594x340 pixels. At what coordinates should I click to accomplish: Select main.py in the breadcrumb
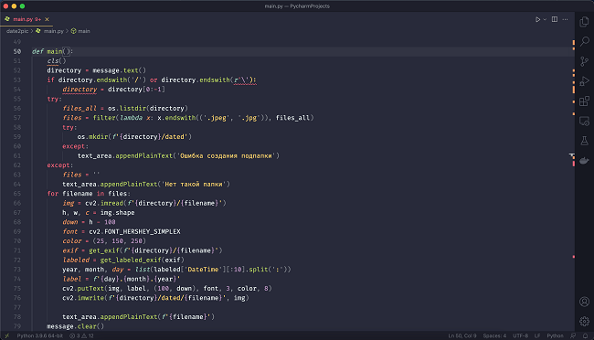pyautogui.click(x=53, y=31)
